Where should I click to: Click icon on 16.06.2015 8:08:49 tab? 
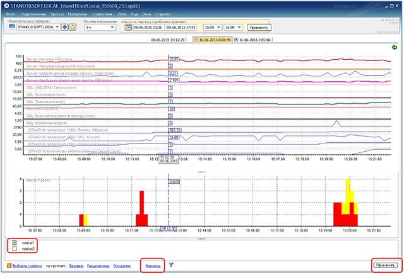pyautogui.click(x=195, y=40)
